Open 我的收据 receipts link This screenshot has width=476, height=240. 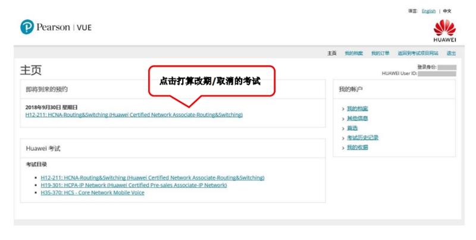358,147
